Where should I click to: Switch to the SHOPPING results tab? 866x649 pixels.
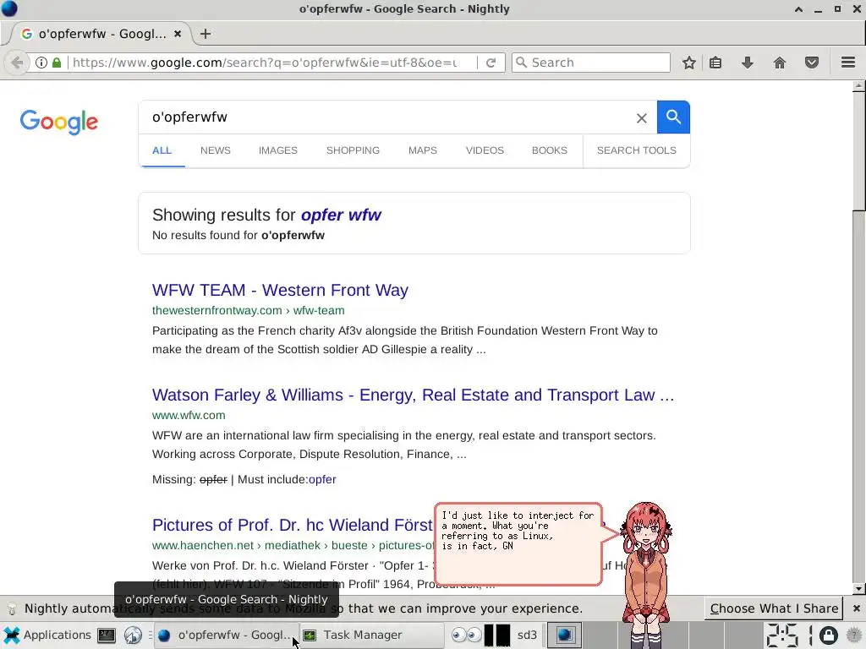[x=353, y=150]
